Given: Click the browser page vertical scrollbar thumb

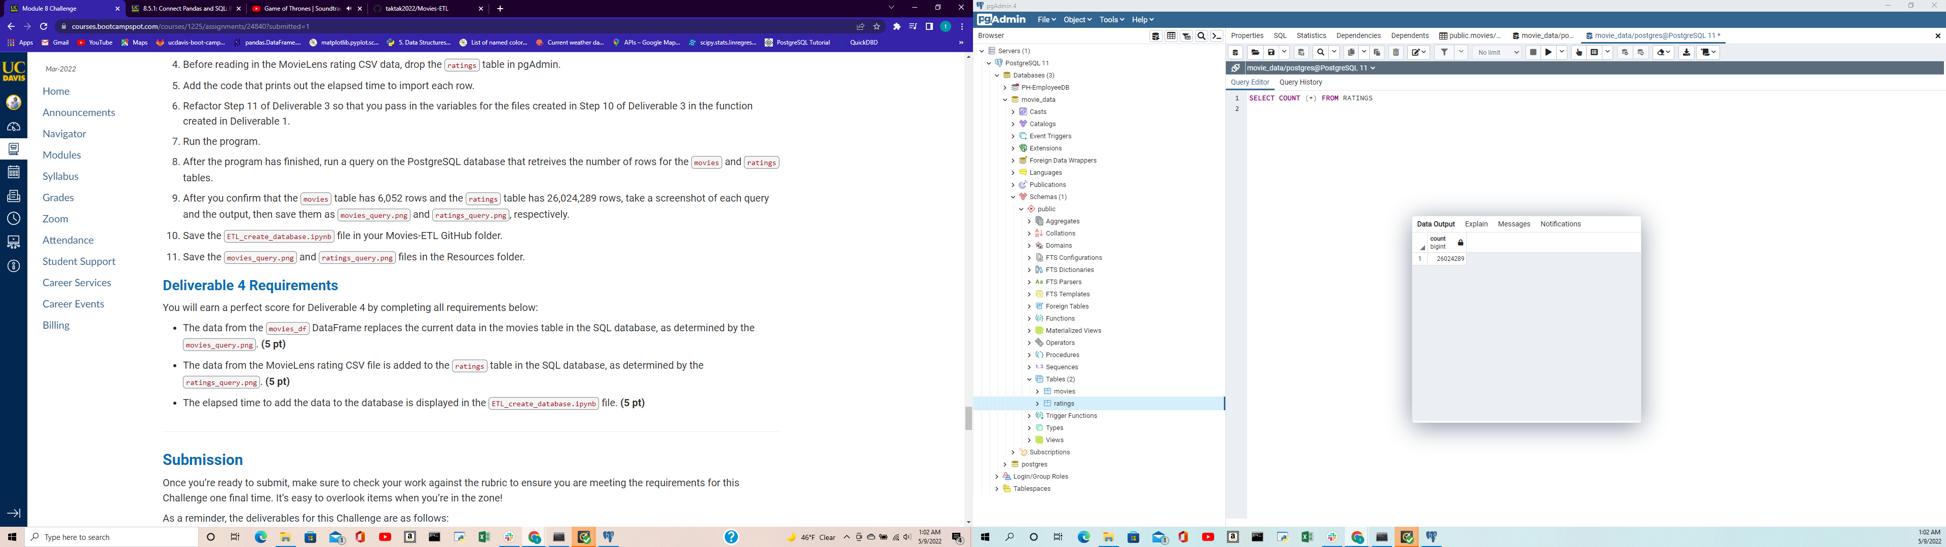Looking at the screenshot, I should 968,418.
